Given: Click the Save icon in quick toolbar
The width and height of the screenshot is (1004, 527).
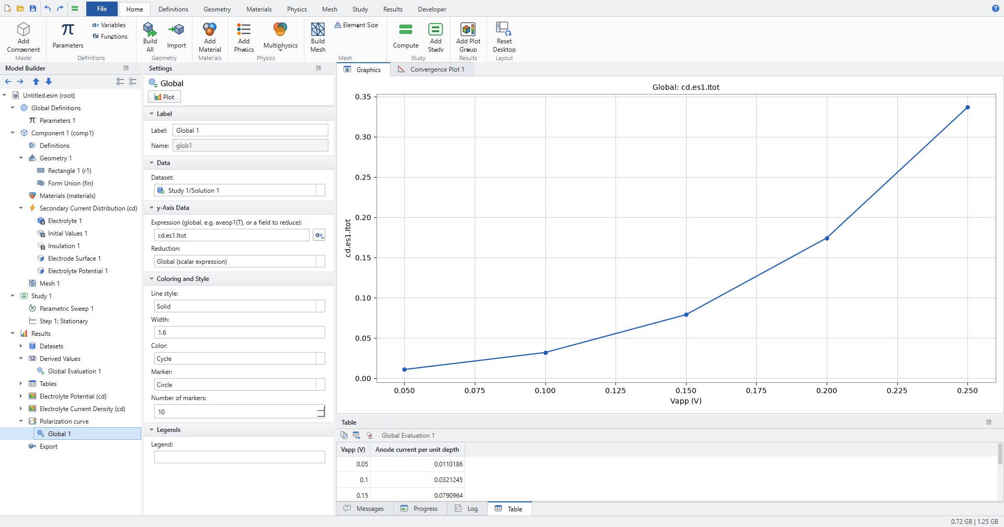Looking at the screenshot, I should click(32, 8).
